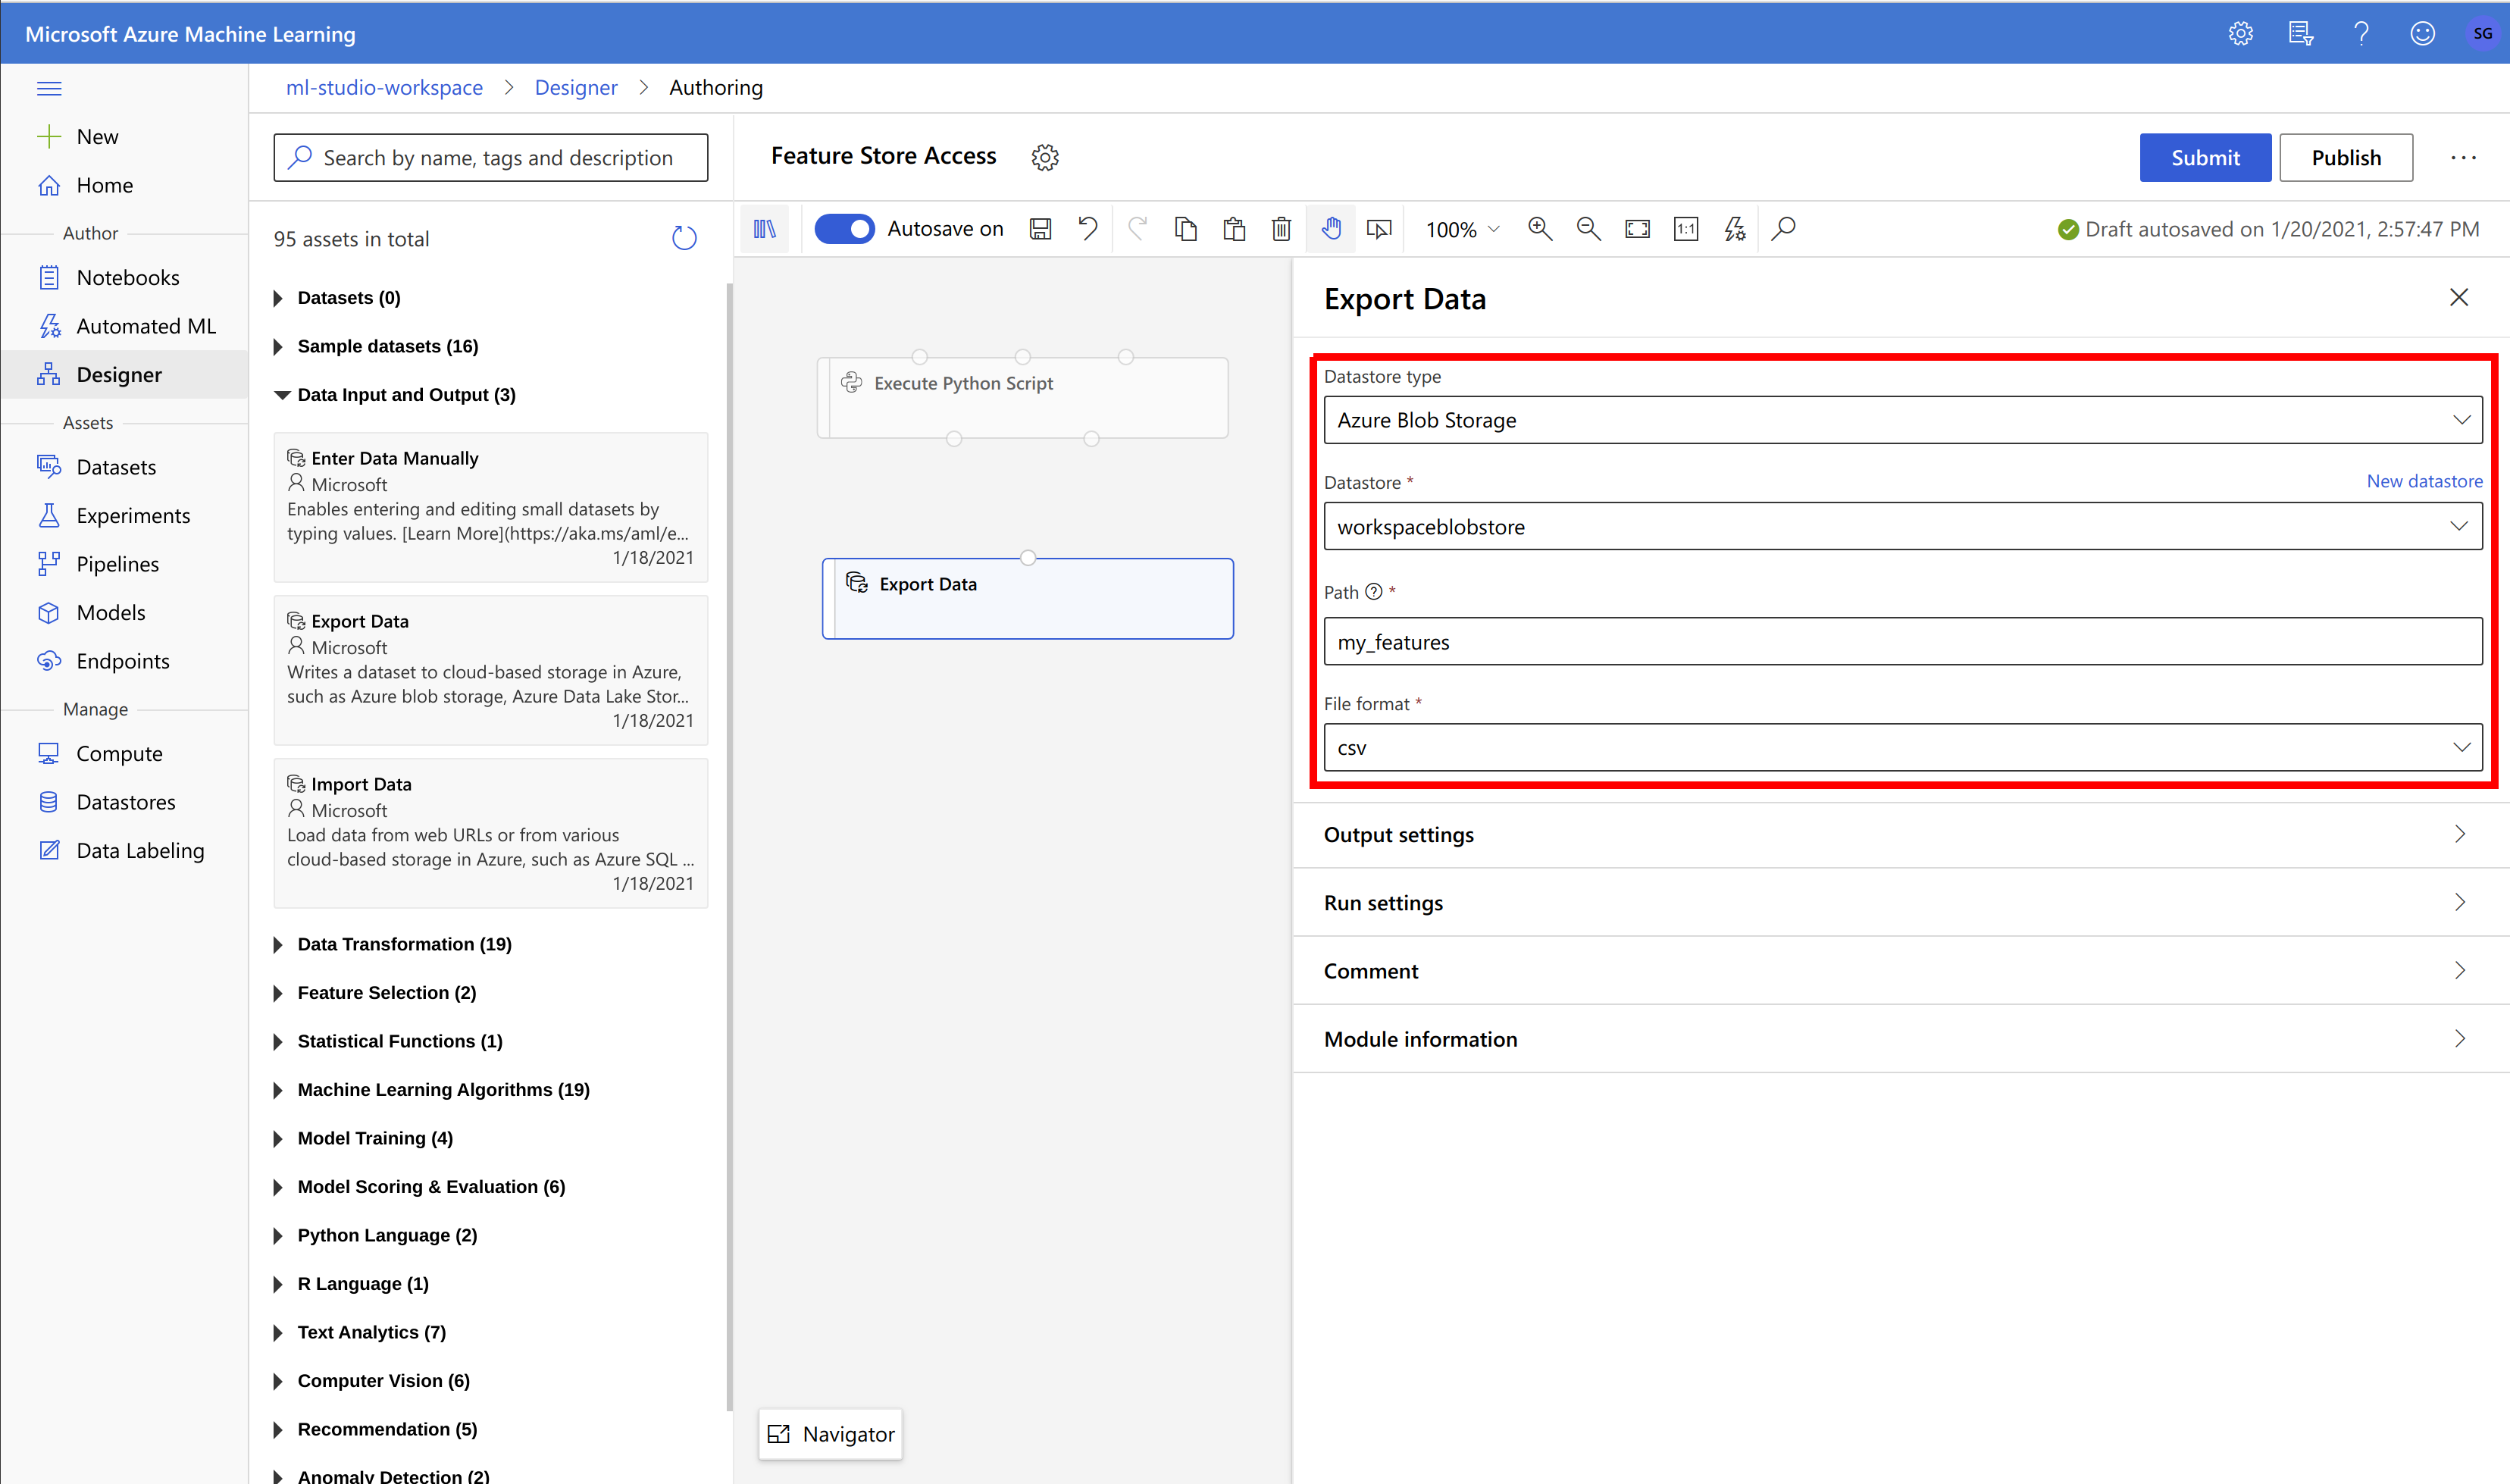Screen dimensions: 2510x1484
Task: Open the 100% zoom level selector
Action: coord(1463,229)
